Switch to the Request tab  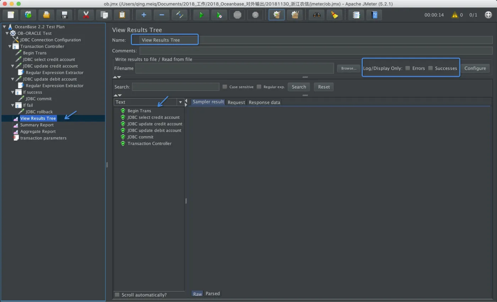[236, 102]
